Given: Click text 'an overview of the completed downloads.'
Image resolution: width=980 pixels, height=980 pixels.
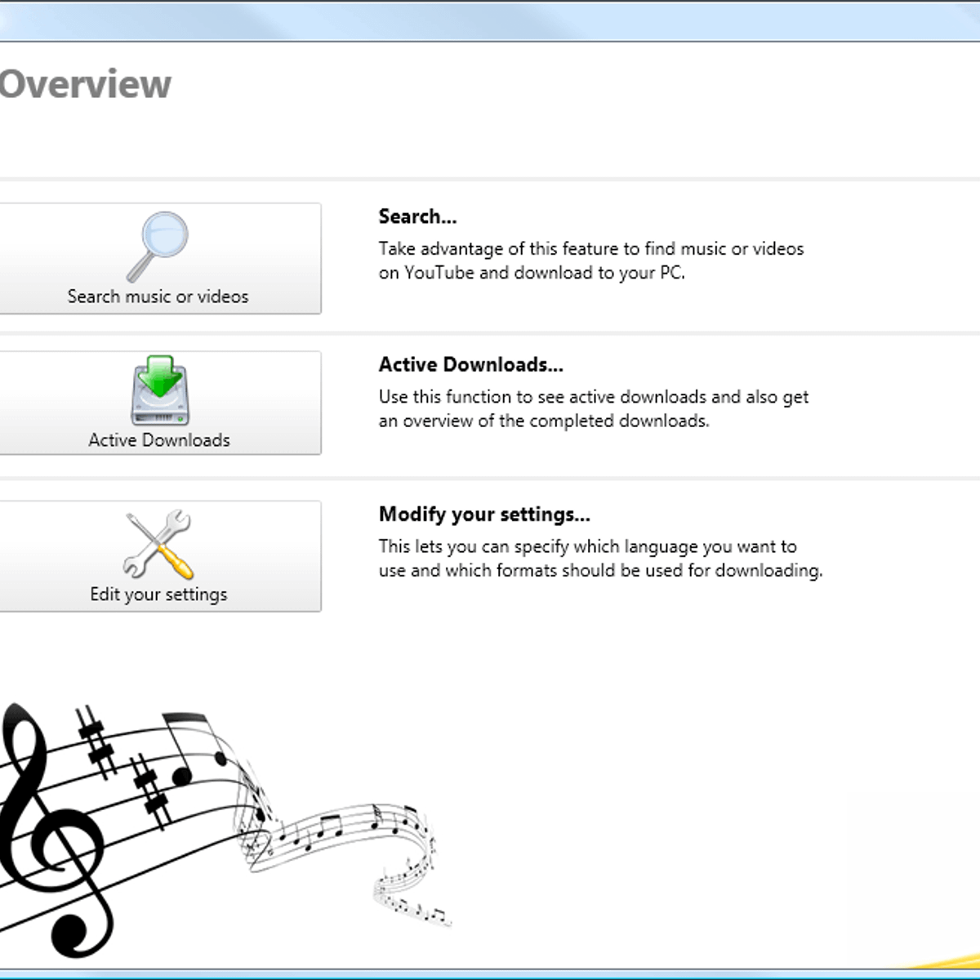Looking at the screenshot, I should tap(544, 421).
